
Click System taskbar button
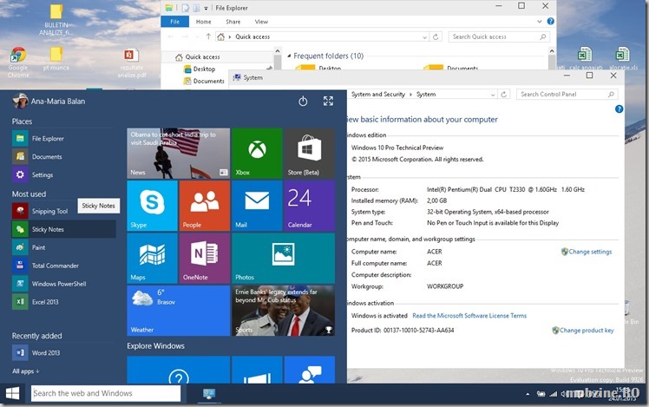(209, 394)
